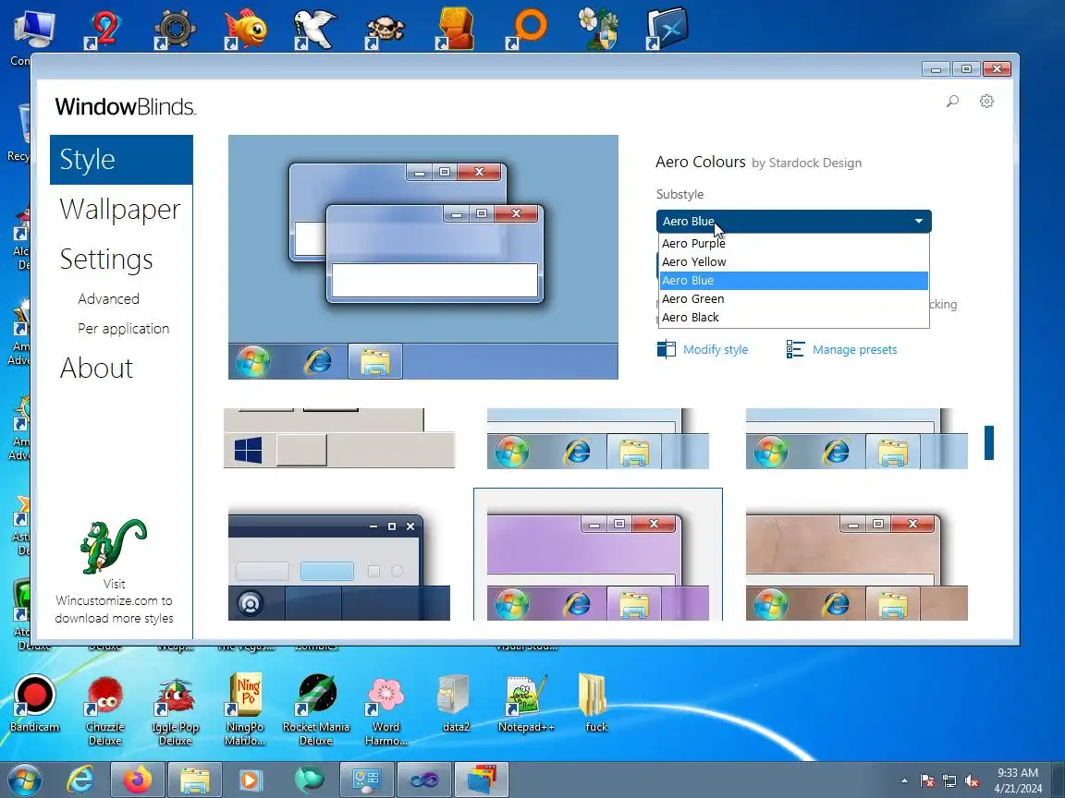Choose Aero Purple substyle

click(793, 243)
